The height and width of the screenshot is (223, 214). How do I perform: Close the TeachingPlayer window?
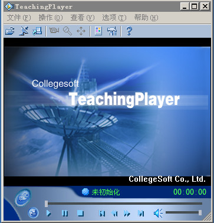point(205,6)
